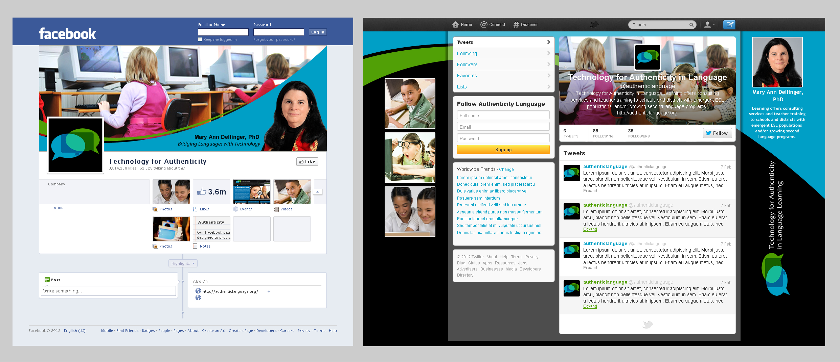The height and width of the screenshot is (362, 840).
Task: Expand the Highlights dropdown
Action: (x=183, y=263)
